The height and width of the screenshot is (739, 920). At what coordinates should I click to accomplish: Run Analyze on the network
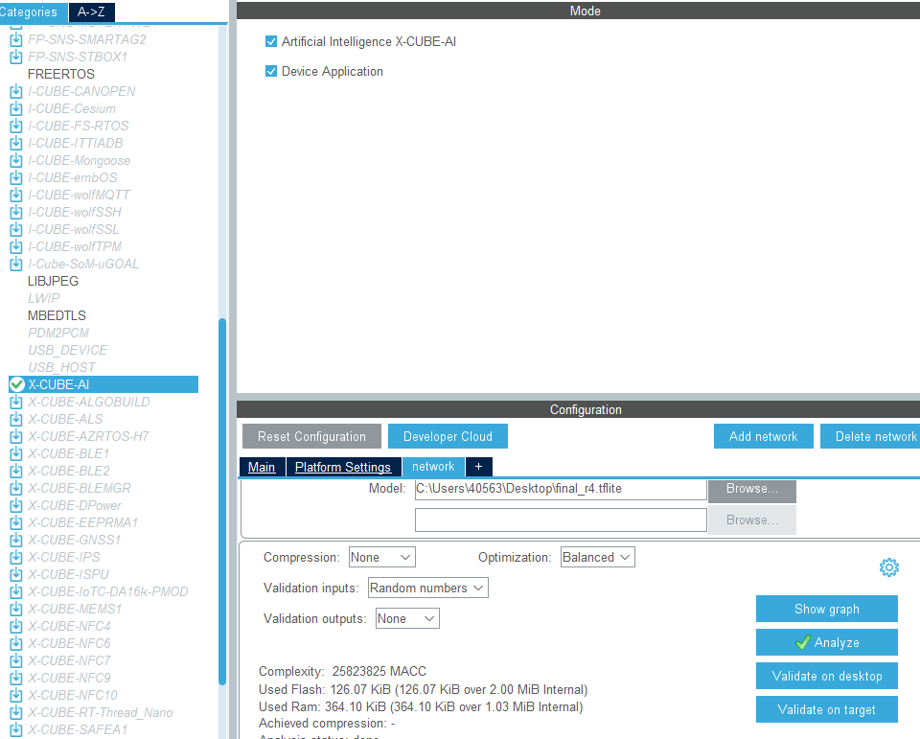(x=827, y=642)
